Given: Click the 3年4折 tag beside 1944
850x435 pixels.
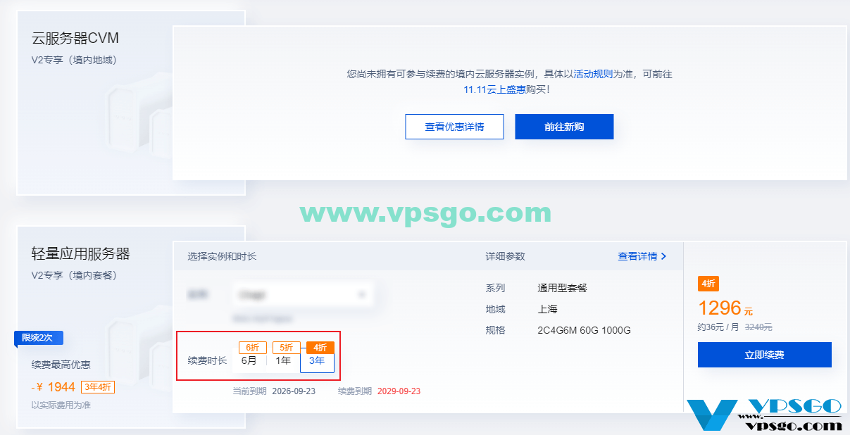Looking at the screenshot, I should pyautogui.click(x=98, y=386).
